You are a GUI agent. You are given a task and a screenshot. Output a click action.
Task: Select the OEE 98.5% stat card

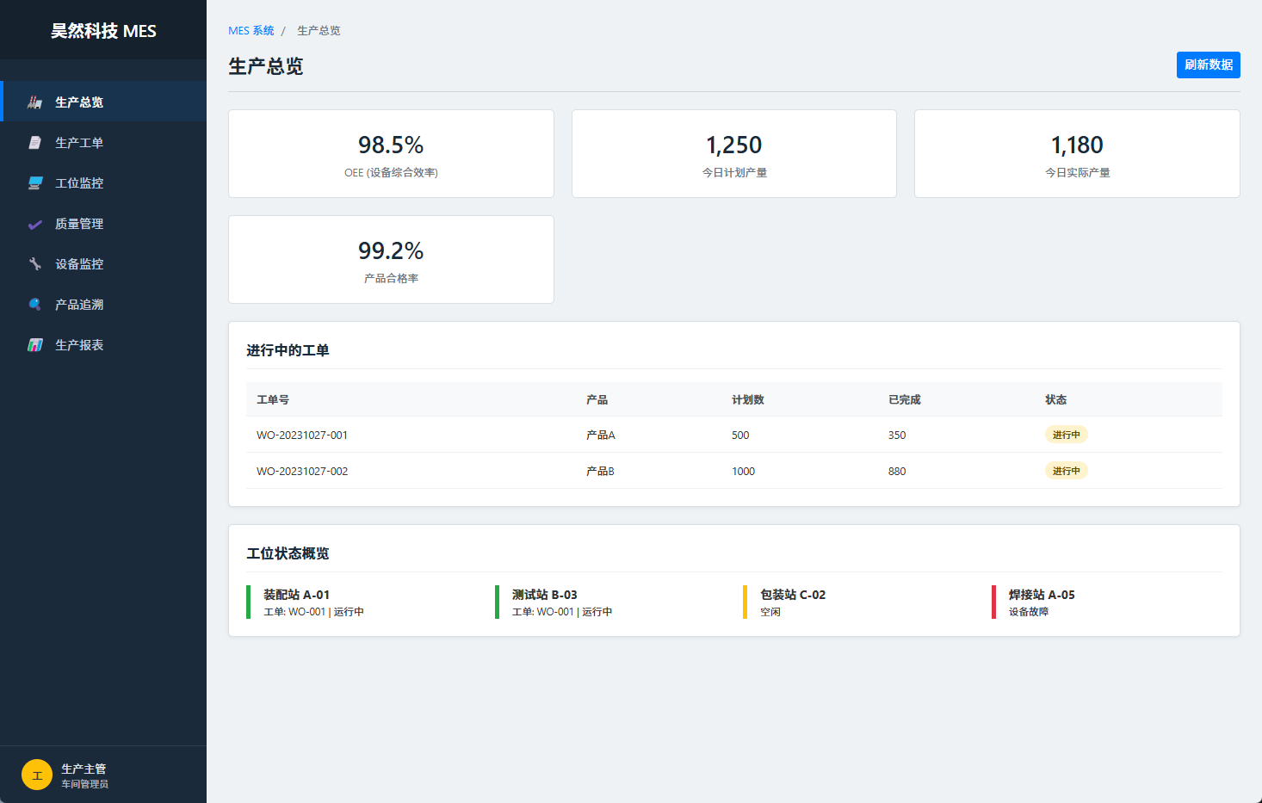pyautogui.click(x=391, y=154)
